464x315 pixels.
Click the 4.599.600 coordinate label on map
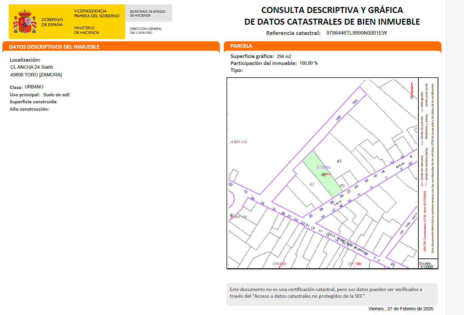tap(239, 142)
